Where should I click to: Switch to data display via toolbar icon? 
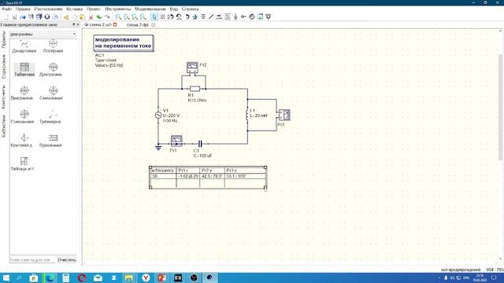click(x=260, y=17)
